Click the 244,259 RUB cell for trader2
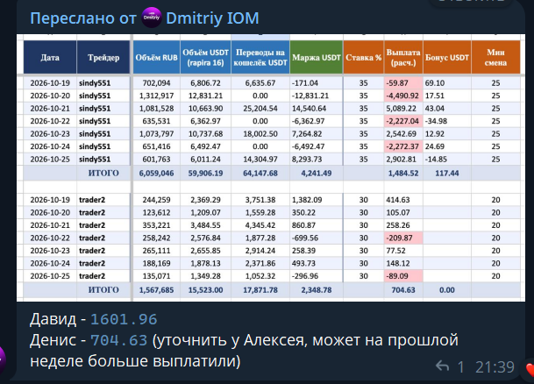This screenshot has width=534, height=384. (x=156, y=200)
